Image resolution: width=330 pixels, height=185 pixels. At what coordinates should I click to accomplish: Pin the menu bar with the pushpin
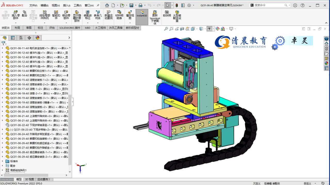tap(98, 5)
